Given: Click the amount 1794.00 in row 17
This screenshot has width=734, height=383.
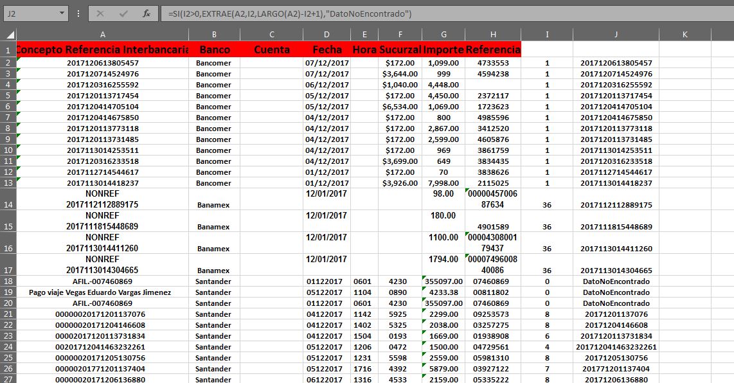Looking at the screenshot, I should point(443,265).
